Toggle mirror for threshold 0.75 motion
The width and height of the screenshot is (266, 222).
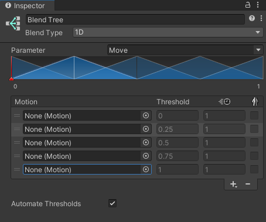point(254,156)
